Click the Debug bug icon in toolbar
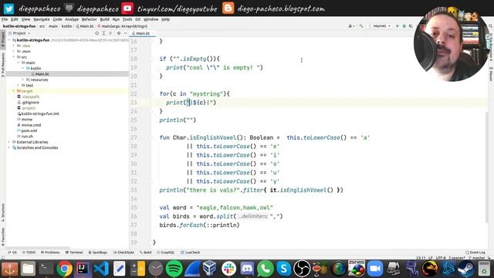This screenshot has width=494, height=278. click(404, 26)
